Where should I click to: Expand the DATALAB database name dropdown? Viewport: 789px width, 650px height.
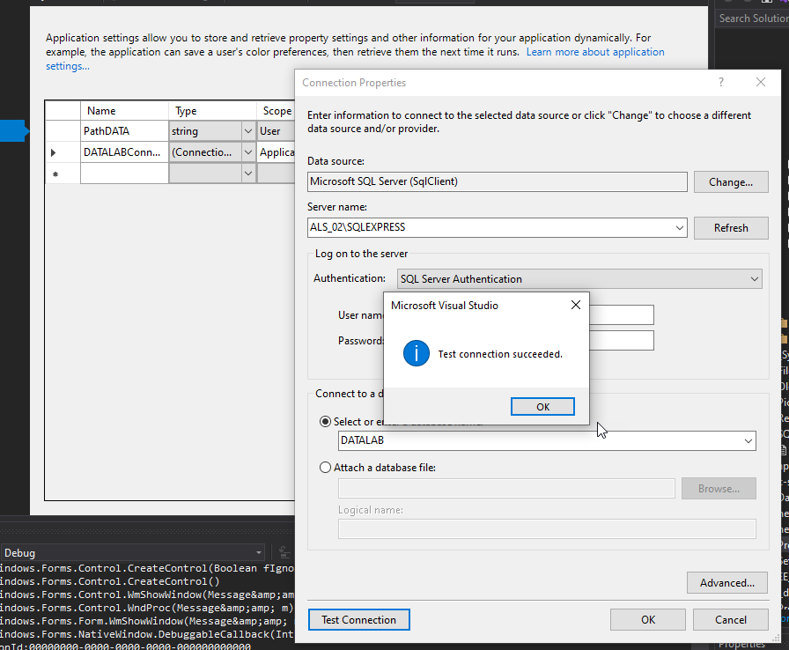748,440
